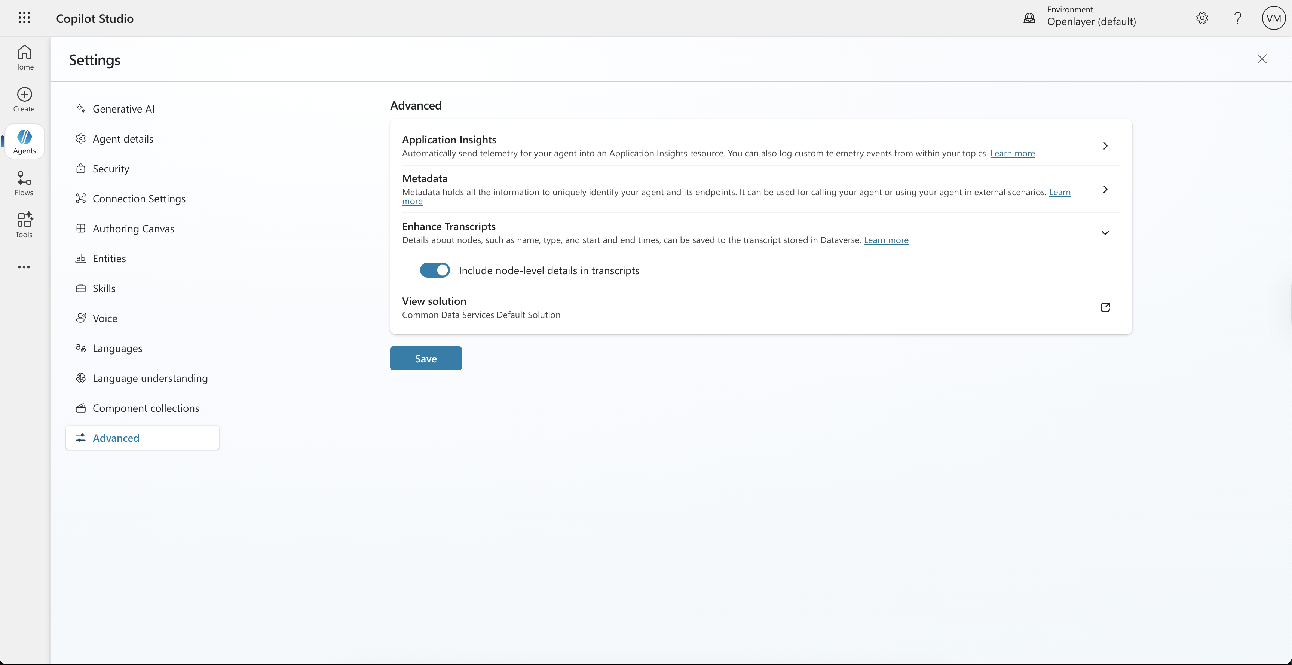
Task: Collapse the Enhance Transcripts section
Action: (1105, 232)
